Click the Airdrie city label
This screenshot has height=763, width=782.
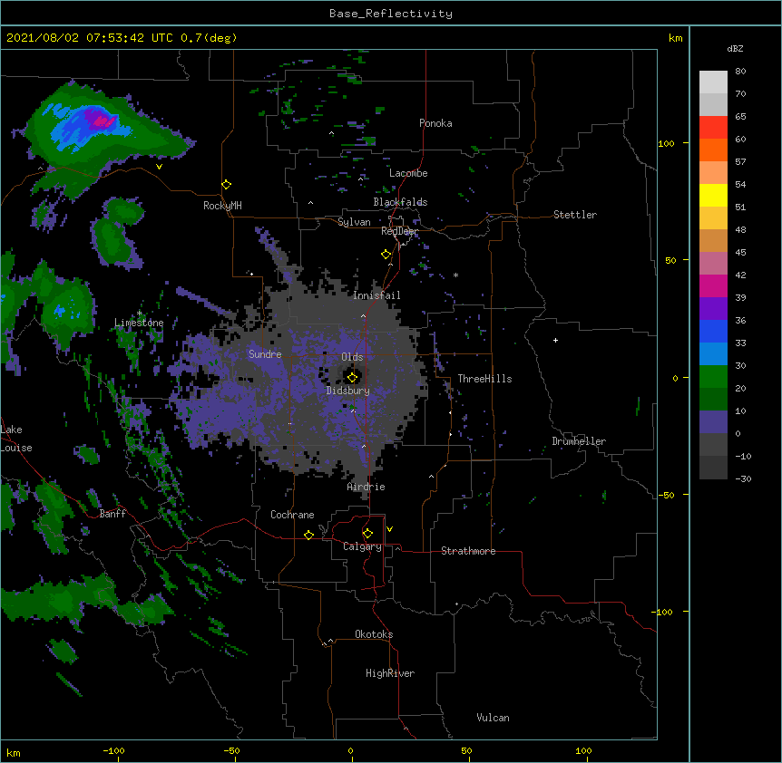367,487
